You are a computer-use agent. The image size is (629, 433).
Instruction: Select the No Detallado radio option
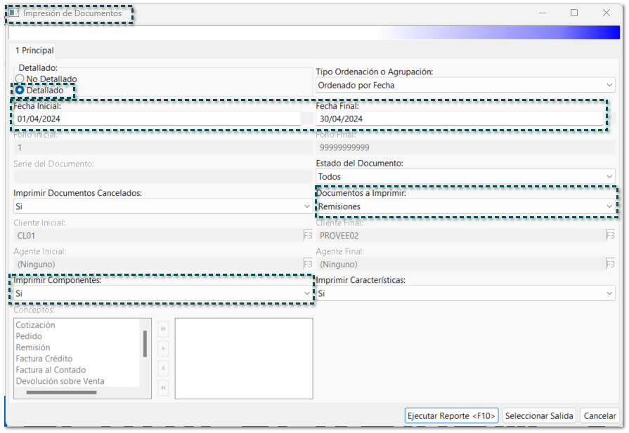click(x=20, y=79)
